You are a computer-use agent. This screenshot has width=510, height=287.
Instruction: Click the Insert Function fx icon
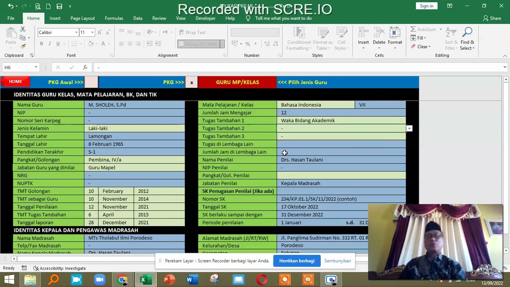click(85, 67)
